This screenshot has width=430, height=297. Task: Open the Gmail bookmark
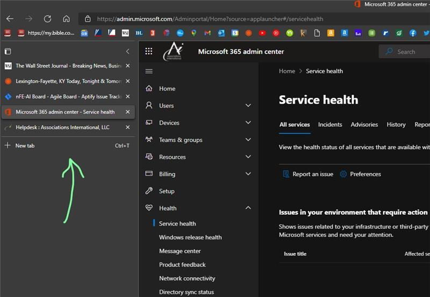pyautogui.click(x=207, y=33)
